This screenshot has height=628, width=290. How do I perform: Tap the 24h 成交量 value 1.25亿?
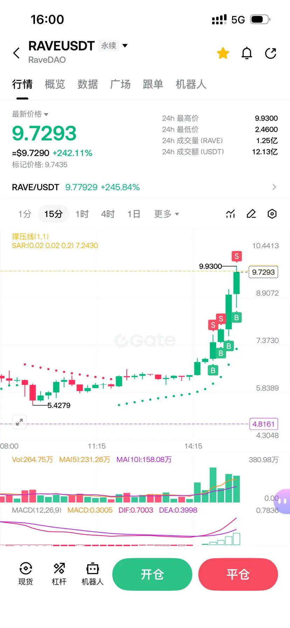click(x=267, y=141)
